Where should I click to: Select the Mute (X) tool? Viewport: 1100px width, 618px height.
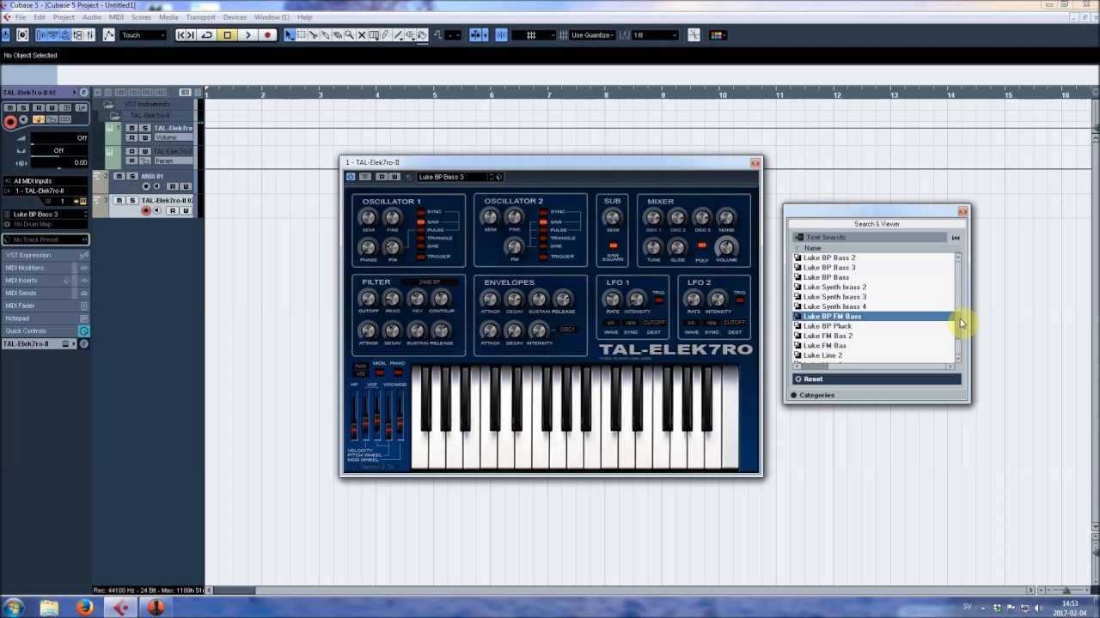click(x=362, y=35)
